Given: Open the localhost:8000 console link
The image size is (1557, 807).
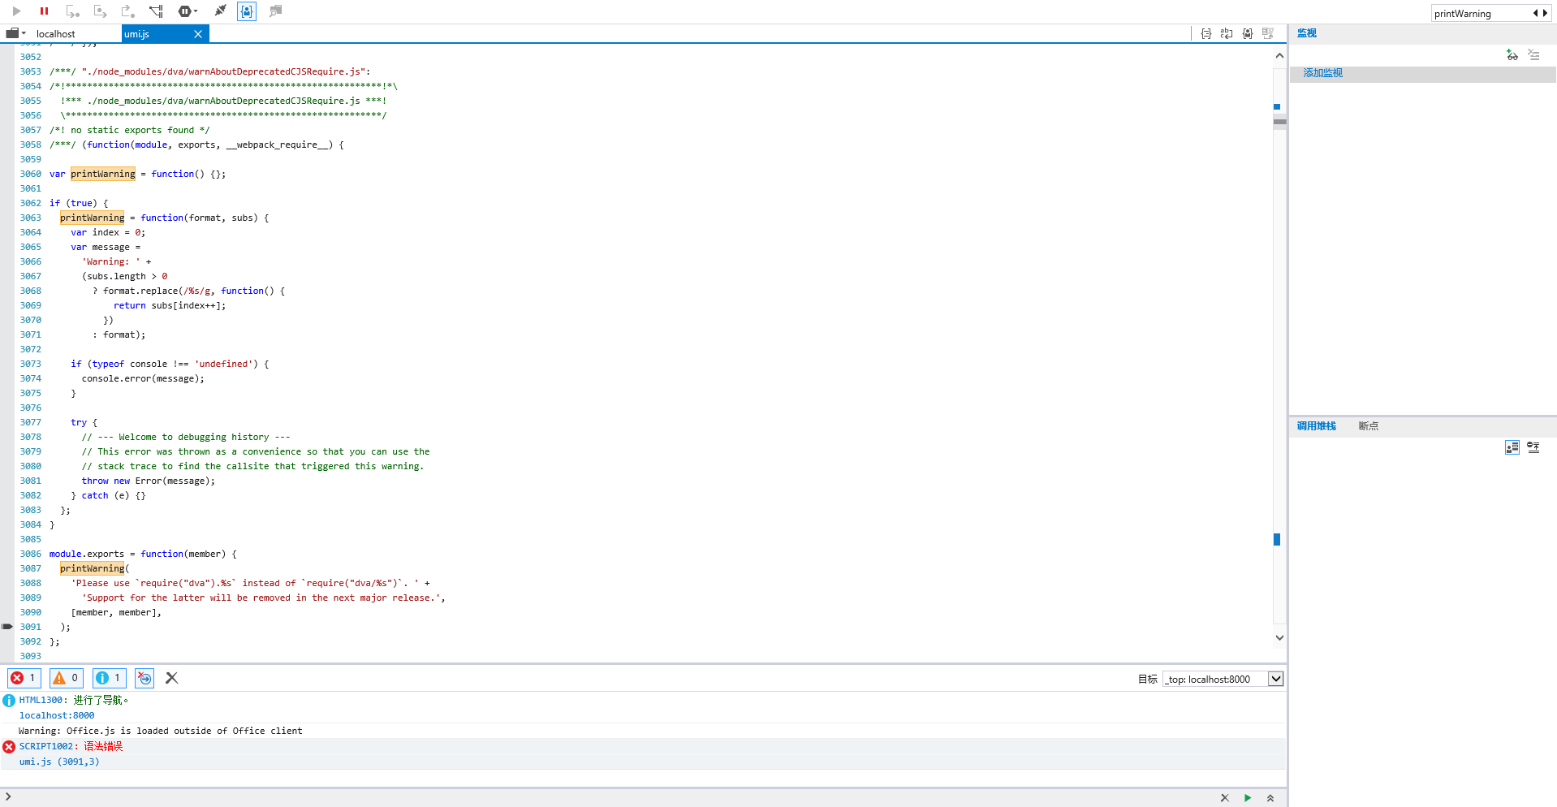Looking at the screenshot, I should click(x=57, y=715).
